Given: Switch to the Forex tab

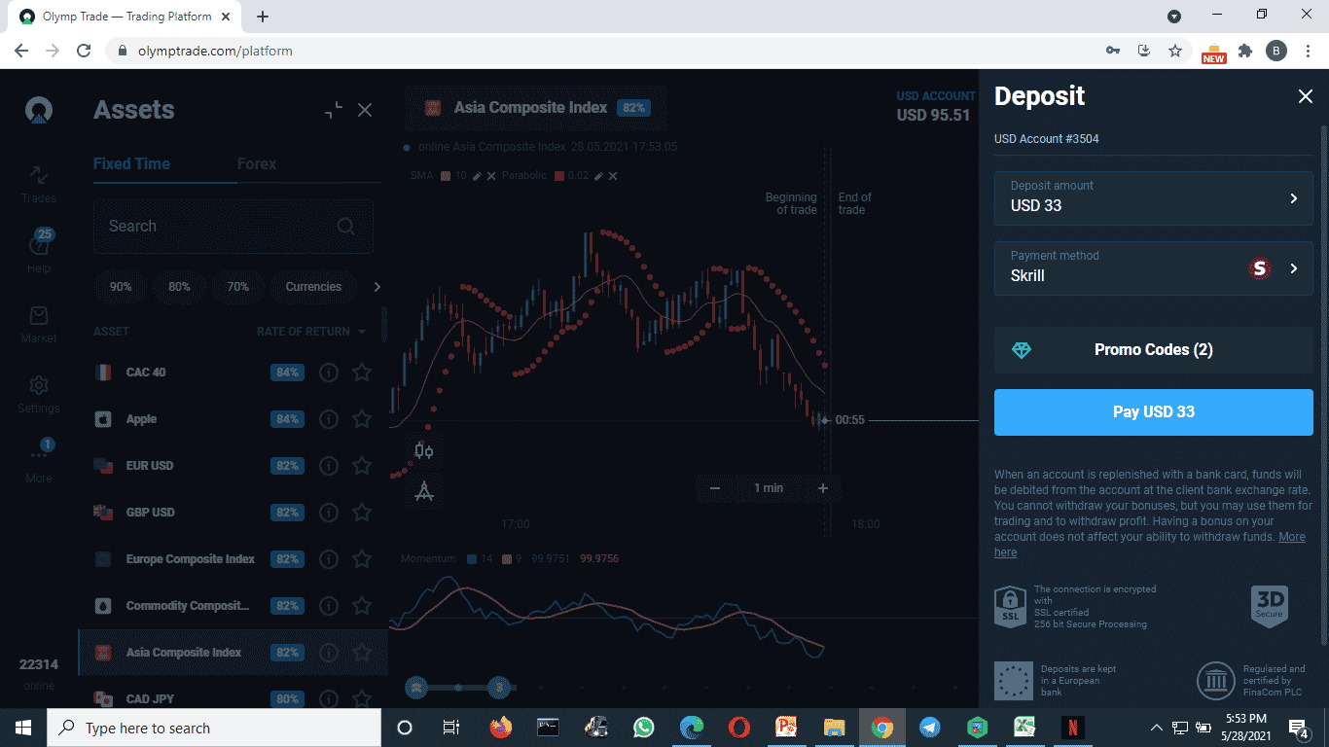Looking at the screenshot, I should [x=257, y=163].
